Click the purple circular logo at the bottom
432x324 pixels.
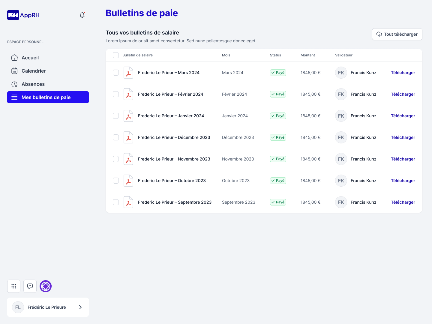[x=46, y=286]
